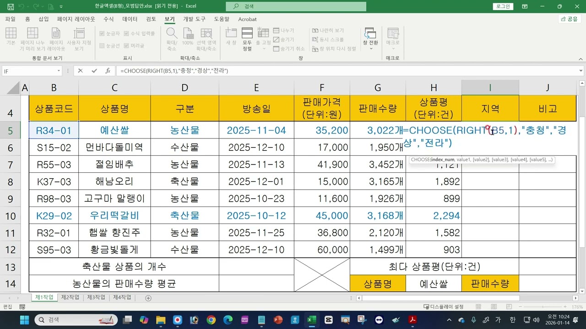
Task: Click Hide window (숨기기) icon
Action: coord(284,40)
